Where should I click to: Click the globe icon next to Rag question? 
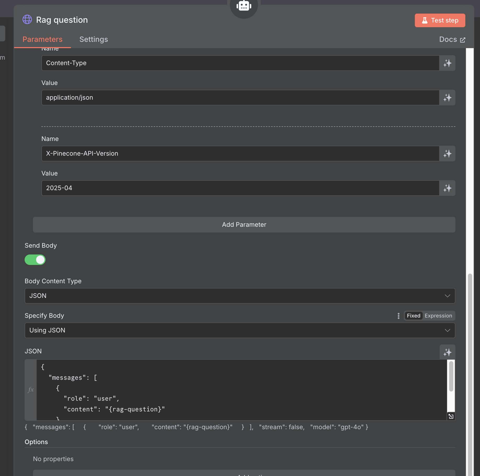[27, 20]
